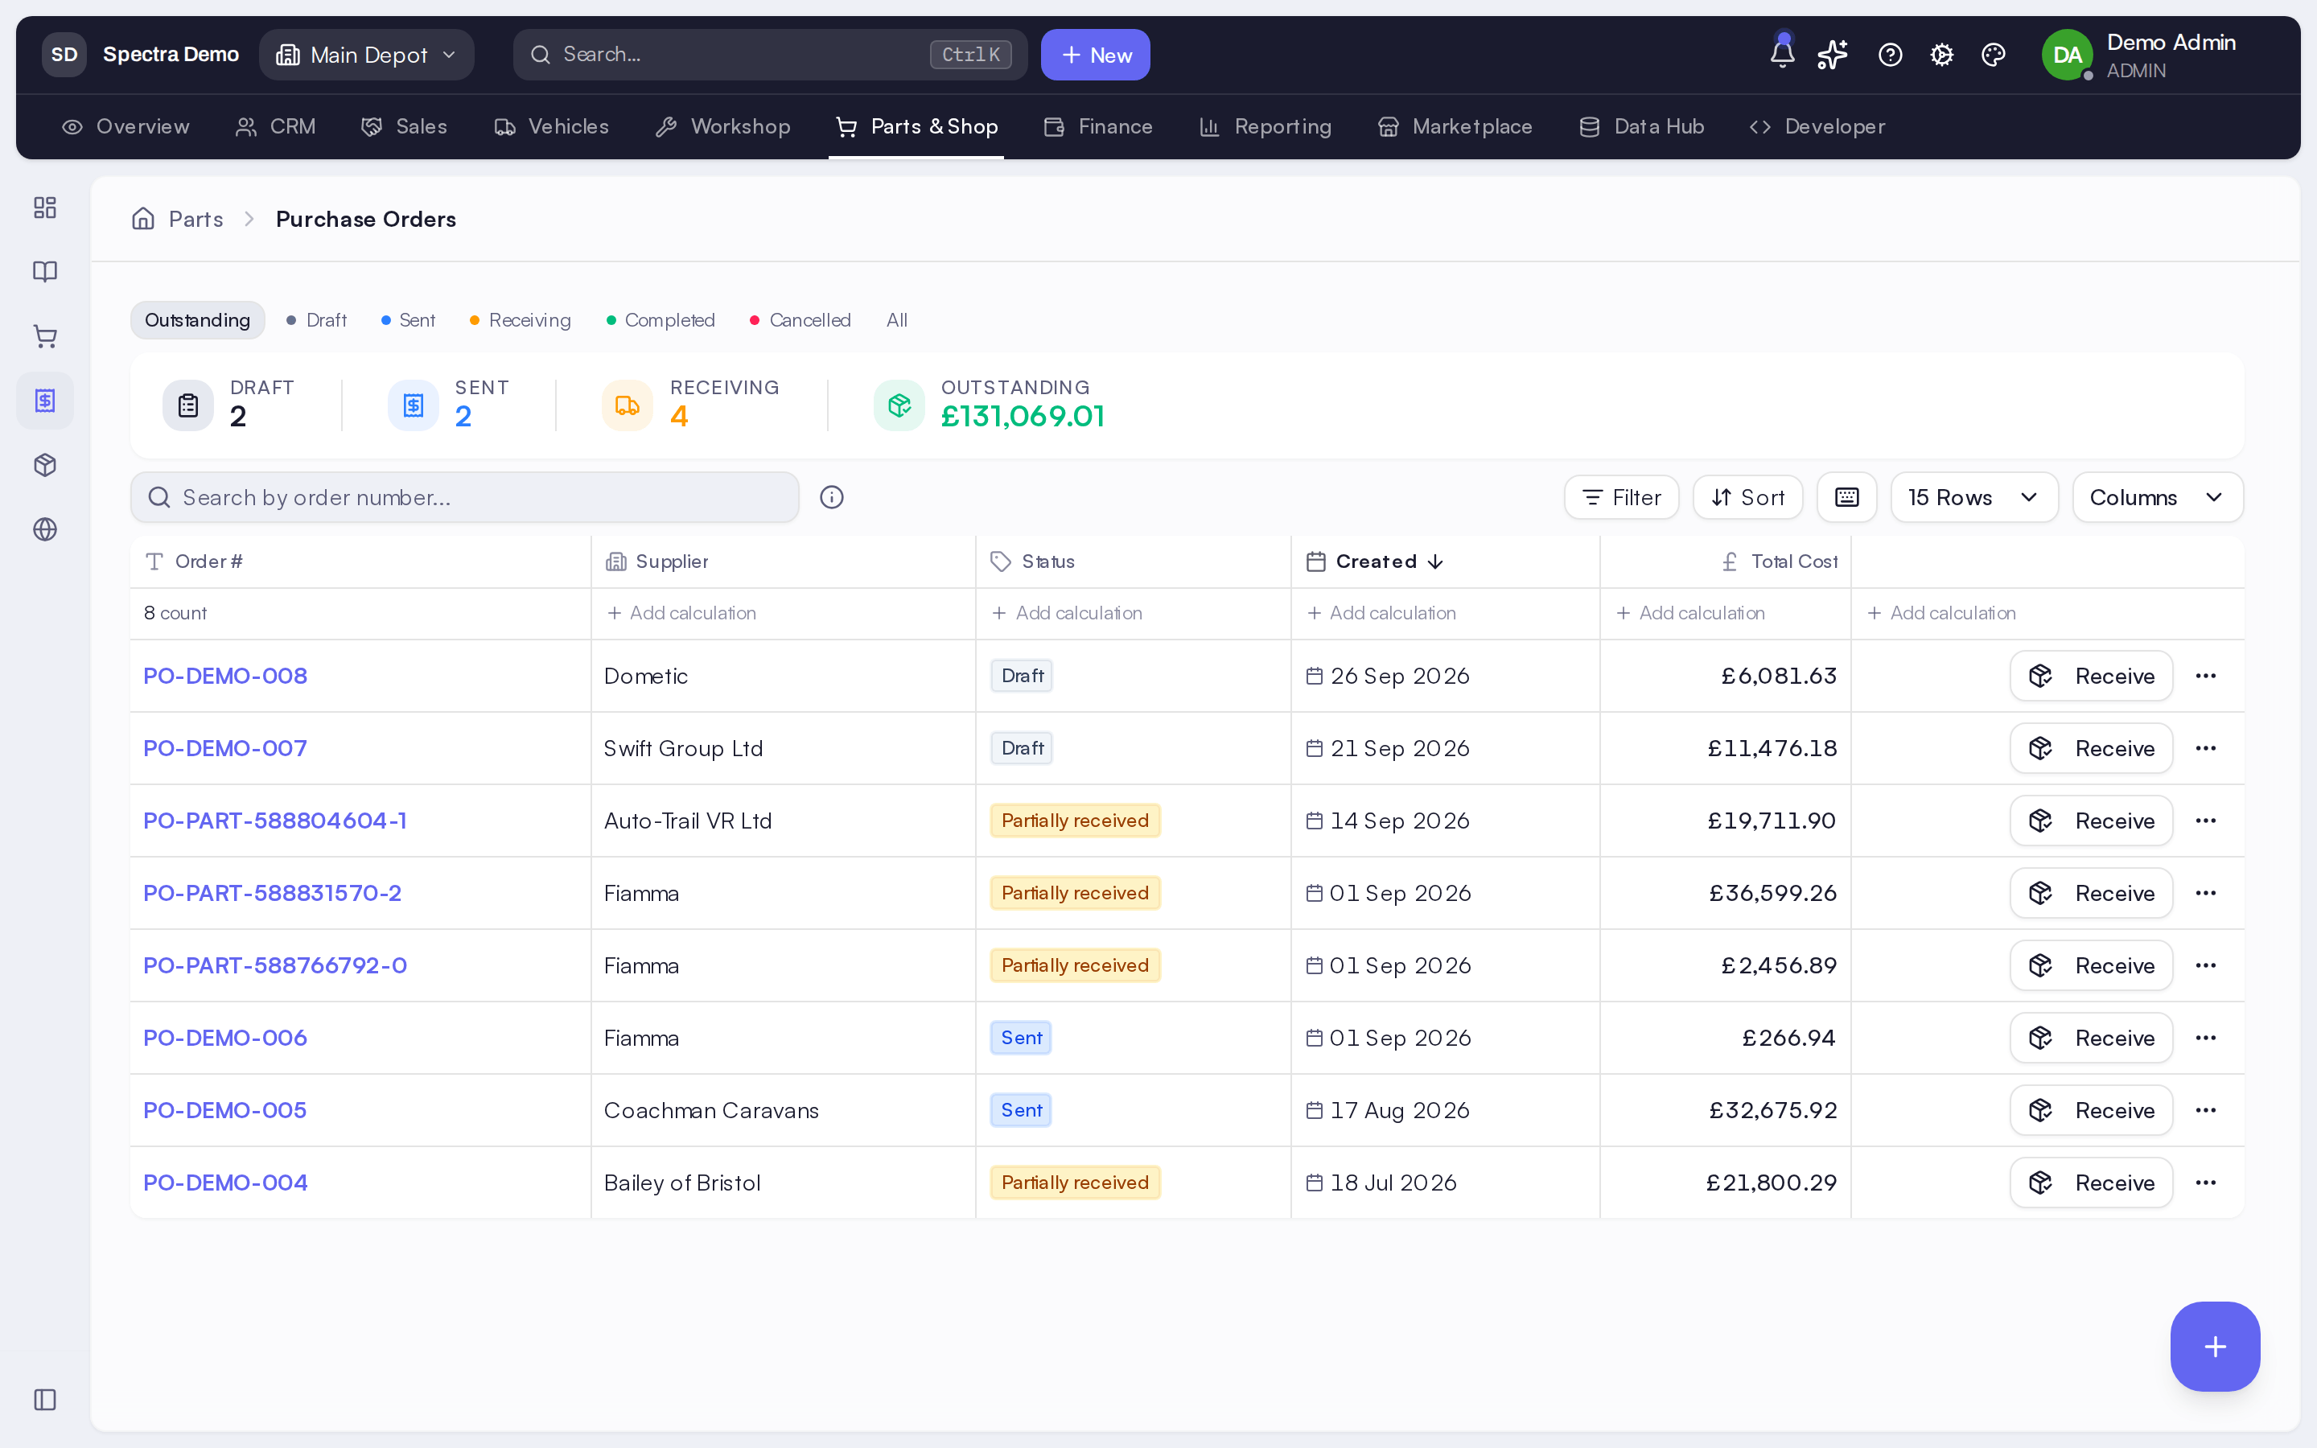Open the Sort button
The width and height of the screenshot is (2317, 1448).
(x=1747, y=497)
